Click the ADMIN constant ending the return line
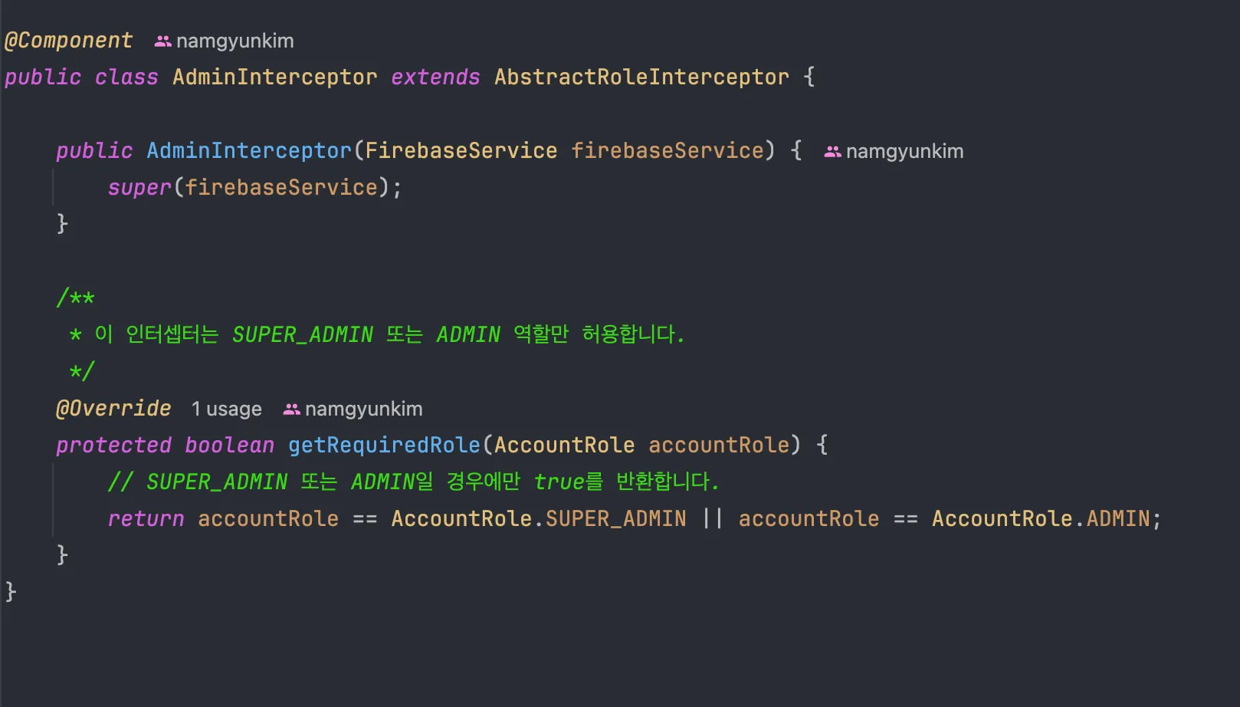The width and height of the screenshot is (1240, 707). (1118, 519)
